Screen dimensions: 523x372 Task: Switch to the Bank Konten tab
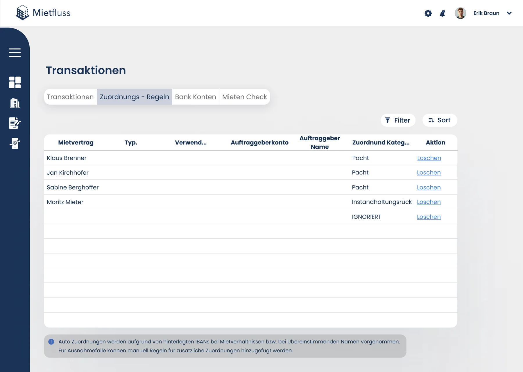[x=196, y=97]
